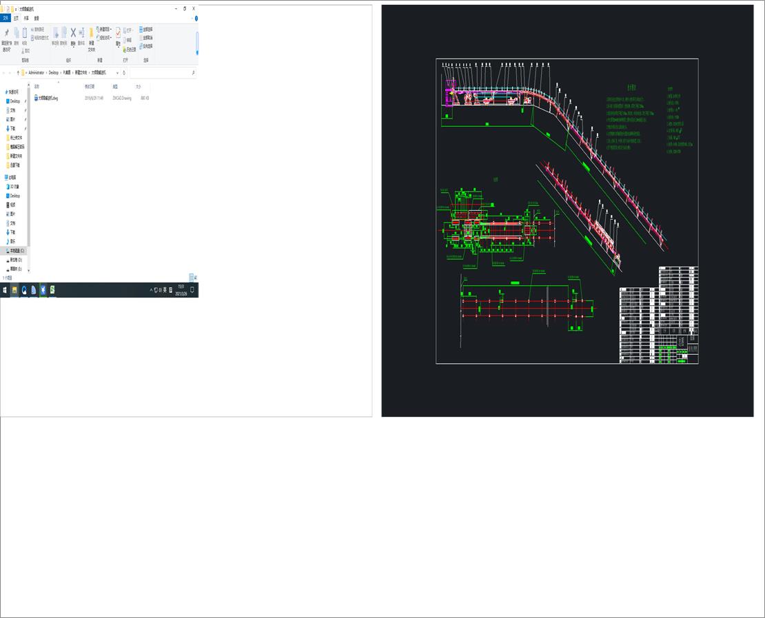
Task: Click the file's ZWCAD Drawing type cell
Action: point(122,98)
